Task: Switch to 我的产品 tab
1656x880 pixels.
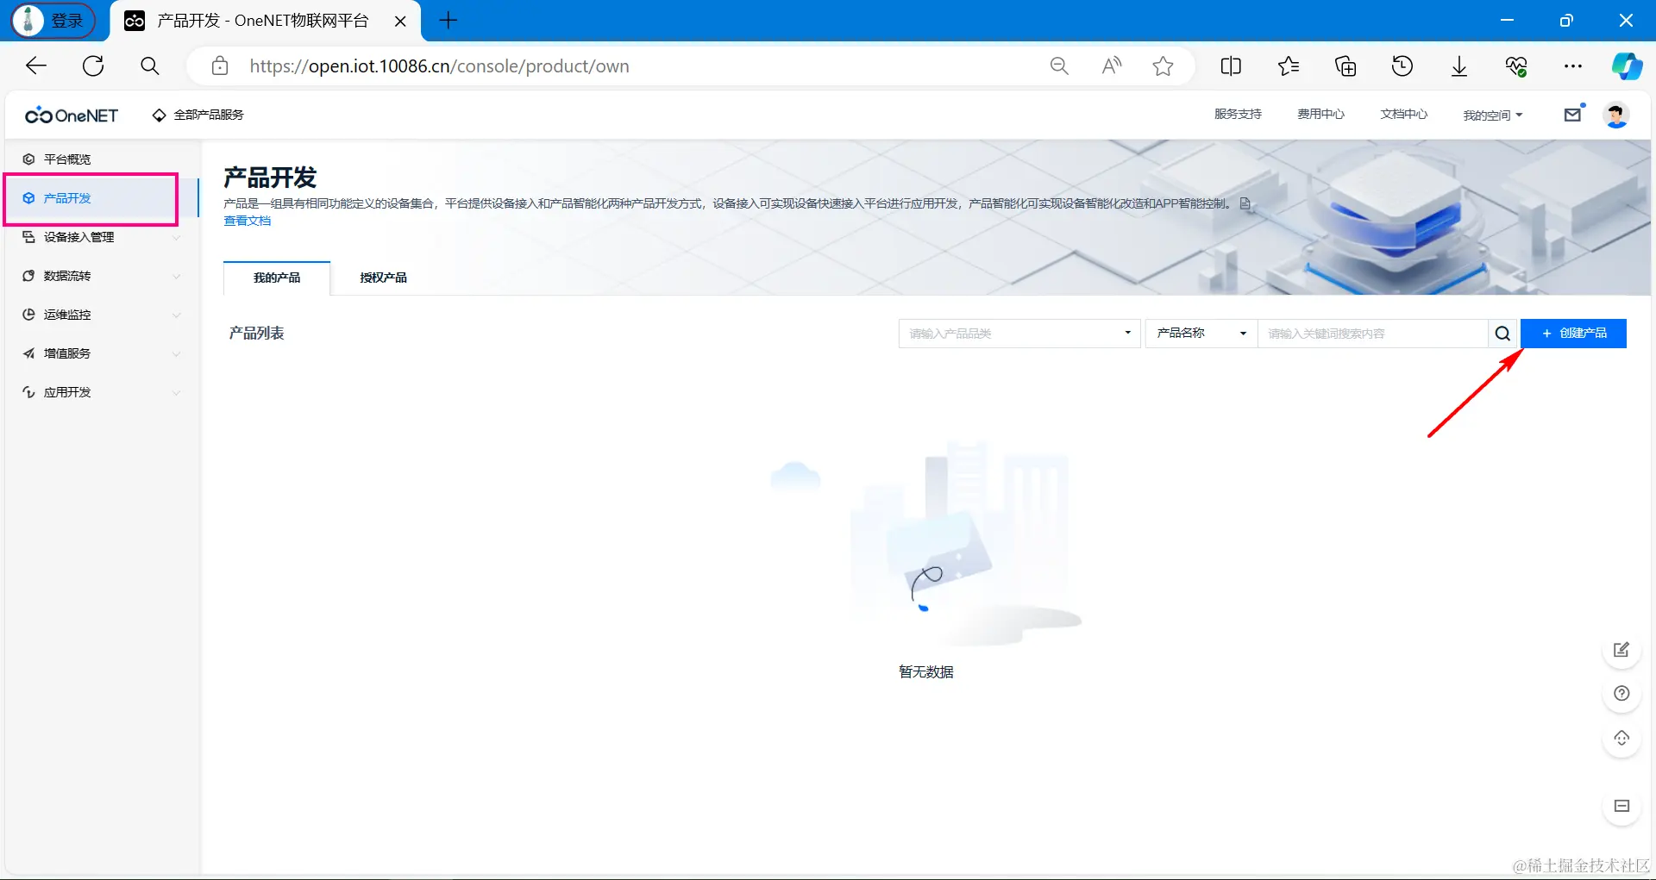Action: tap(277, 278)
